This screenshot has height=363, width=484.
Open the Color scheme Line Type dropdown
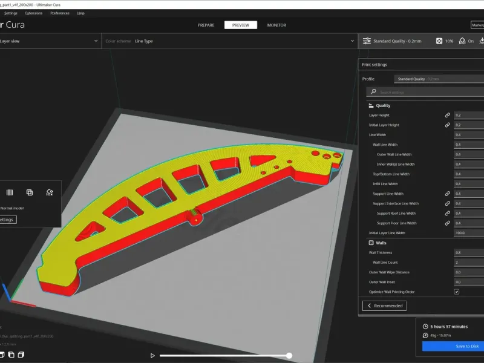[x=230, y=41]
